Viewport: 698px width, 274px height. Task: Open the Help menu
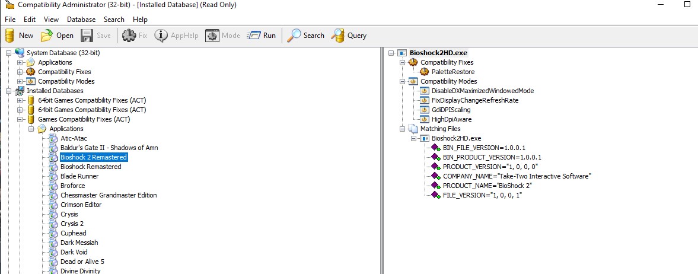click(x=140, y=20)
